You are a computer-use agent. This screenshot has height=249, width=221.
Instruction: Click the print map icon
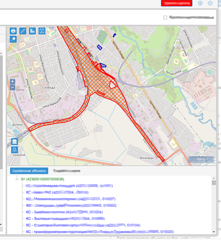click(13, 31)
